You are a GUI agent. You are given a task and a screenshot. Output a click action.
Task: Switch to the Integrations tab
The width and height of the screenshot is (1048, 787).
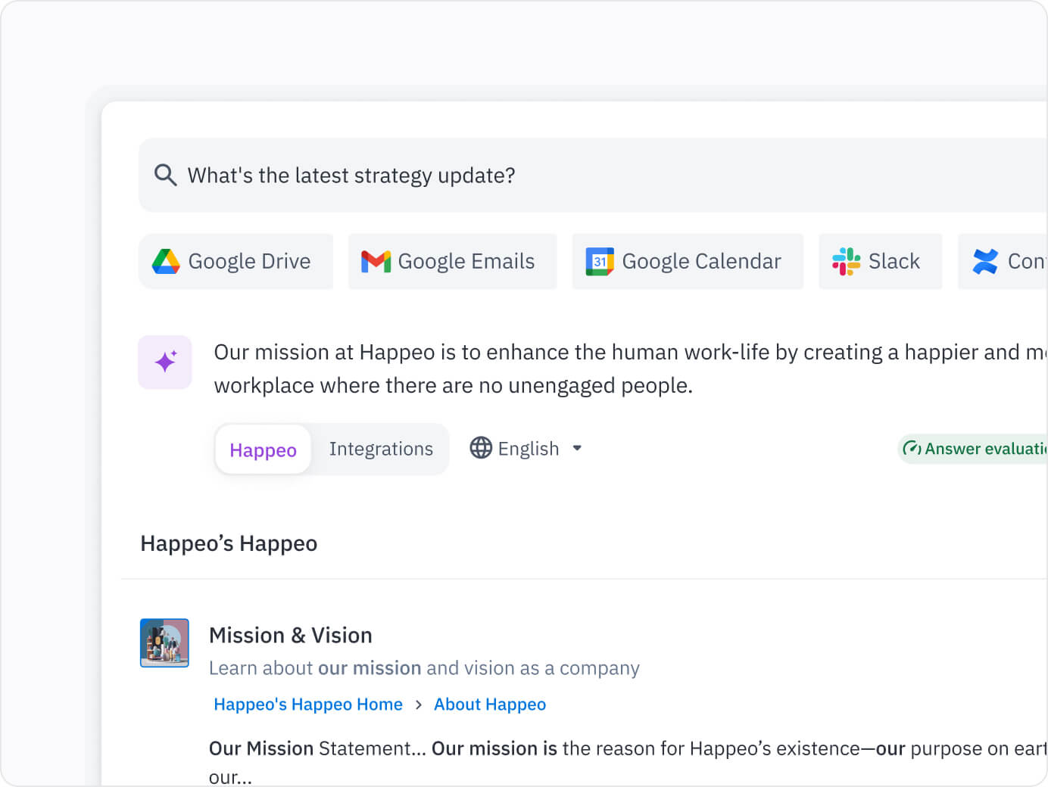coord(381,449)
